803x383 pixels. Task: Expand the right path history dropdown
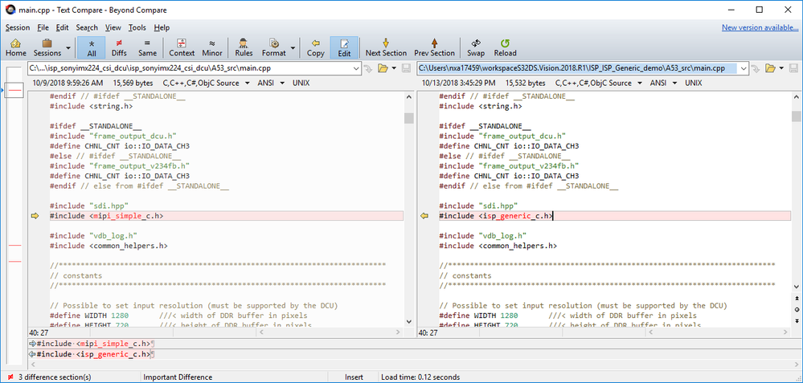(x=743, y=68)
